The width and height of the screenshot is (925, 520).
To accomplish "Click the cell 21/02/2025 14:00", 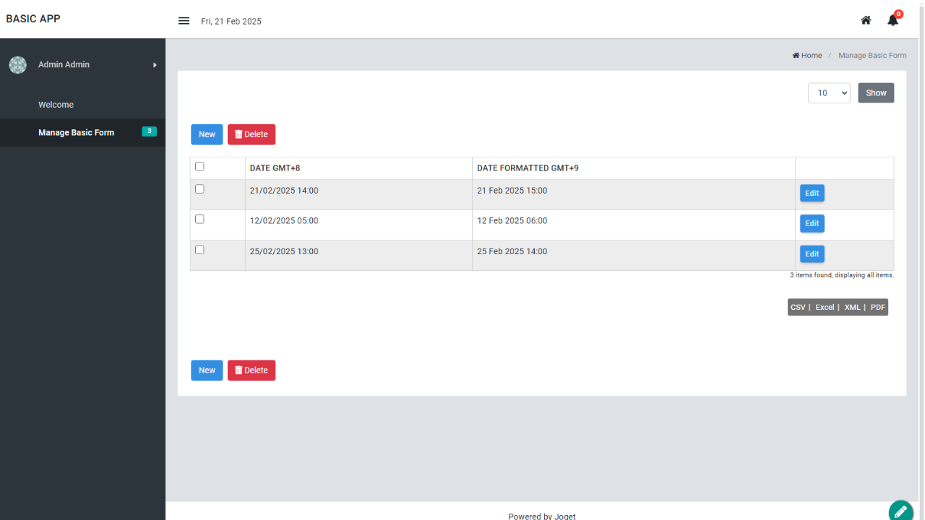I will click(x=358, y=195).
